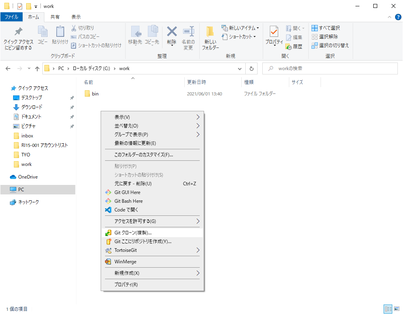403x314 pixels.
Task: Open folder in VS Code via Code で開く
Action: point(126,210)
